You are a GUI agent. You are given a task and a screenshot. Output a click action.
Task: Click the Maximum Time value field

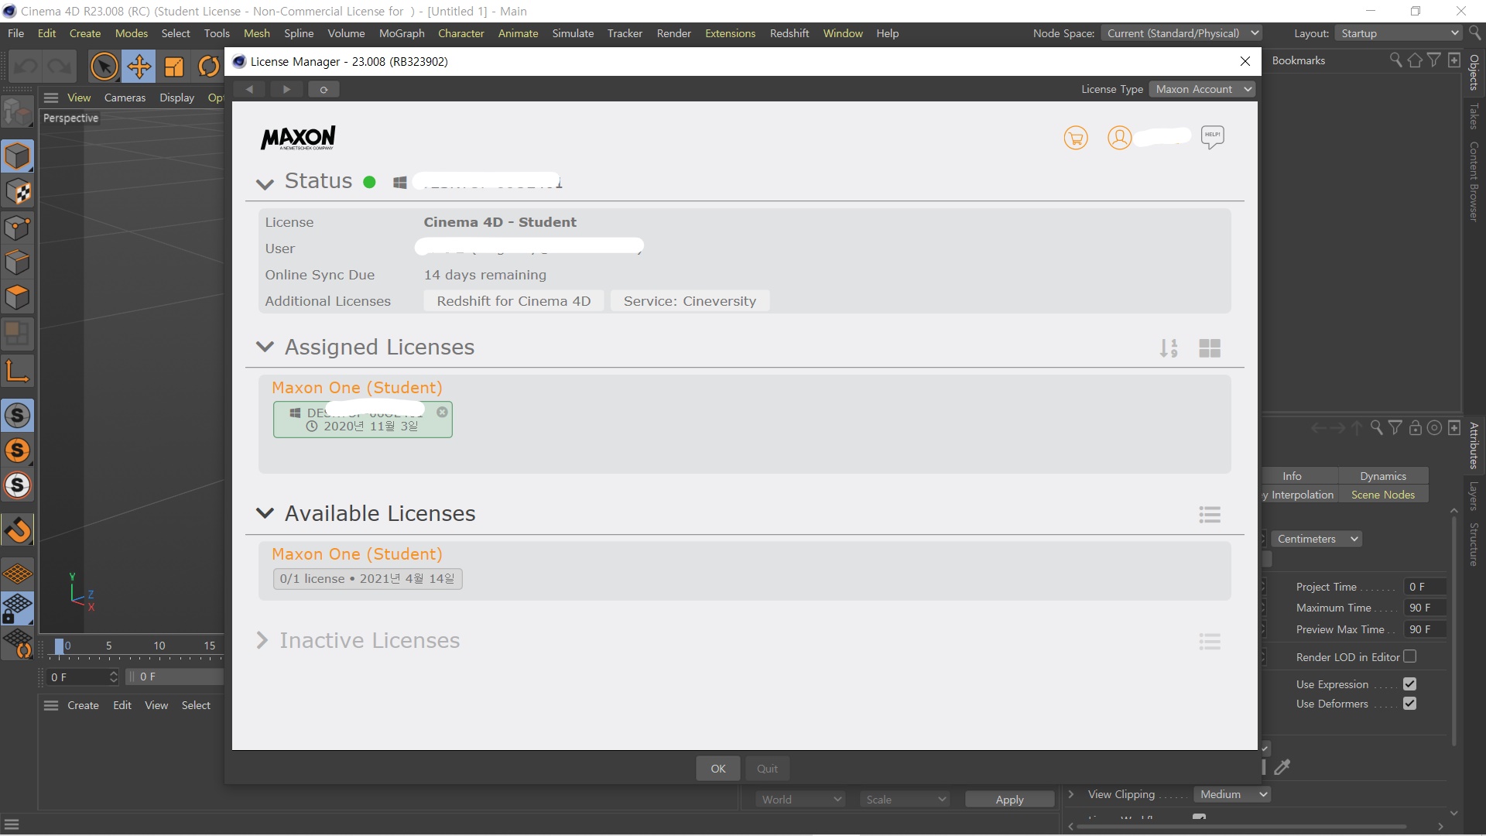pos(1425,608)
